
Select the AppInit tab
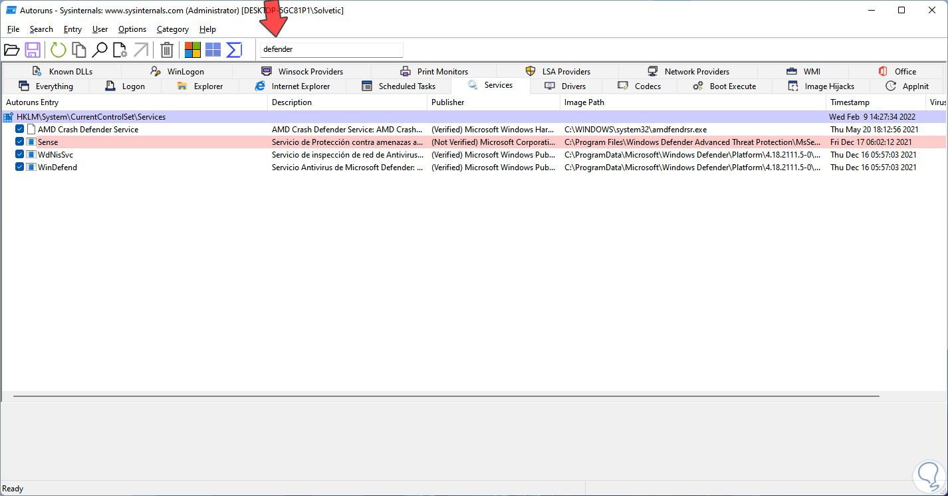[x=907, y=86]
